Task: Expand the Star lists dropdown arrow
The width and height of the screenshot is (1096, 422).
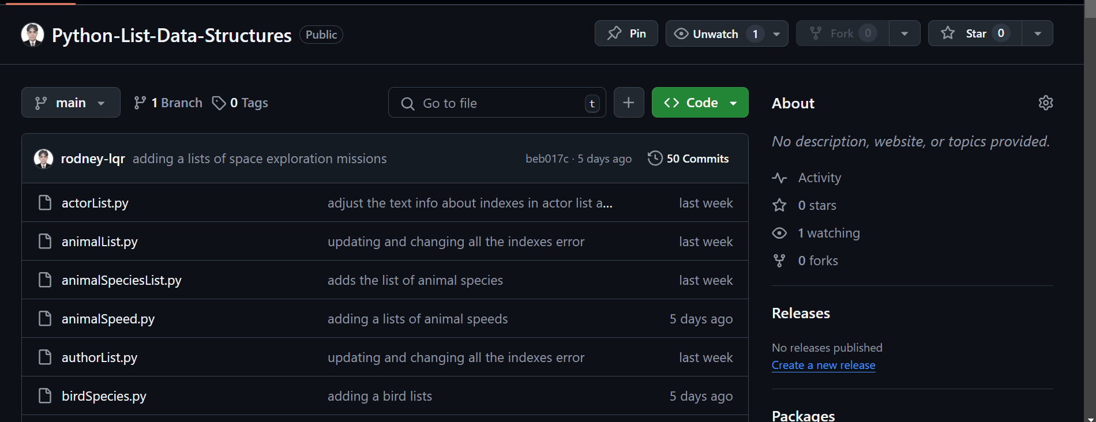Action: tap(1038, 33)
